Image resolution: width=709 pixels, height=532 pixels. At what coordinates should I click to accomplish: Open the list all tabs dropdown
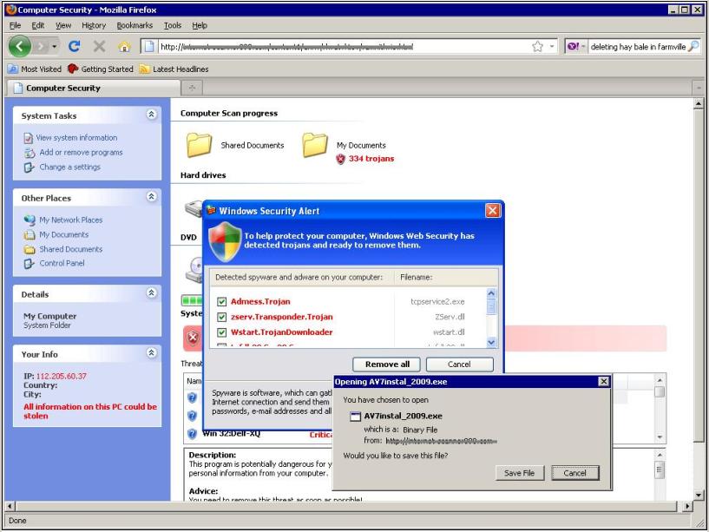698,88
